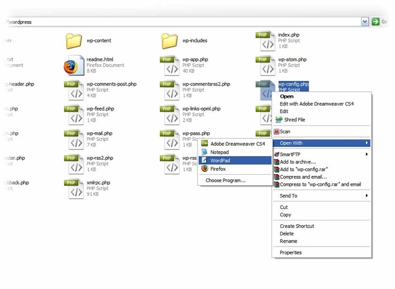Image resolution: width=395 pixels, height=289 pixels.
Task: Expand the Open With submenu arrow
Action: tap(367, 143)
